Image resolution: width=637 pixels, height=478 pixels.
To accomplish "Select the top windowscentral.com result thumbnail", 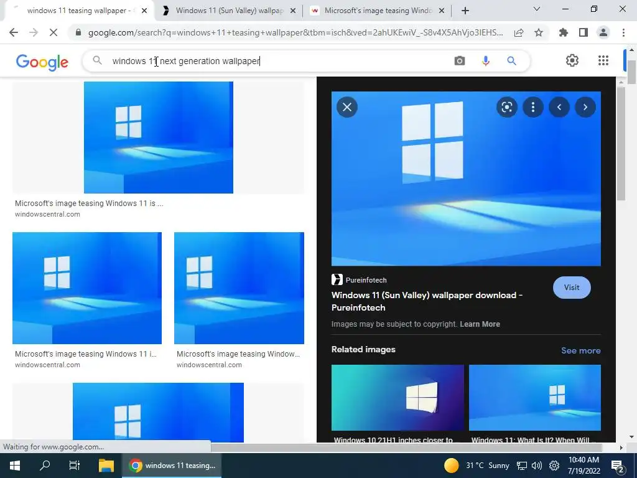I will 159,138.
